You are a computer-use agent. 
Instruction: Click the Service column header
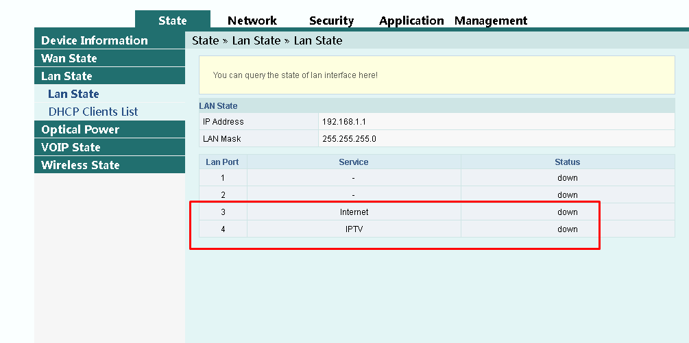354,162
